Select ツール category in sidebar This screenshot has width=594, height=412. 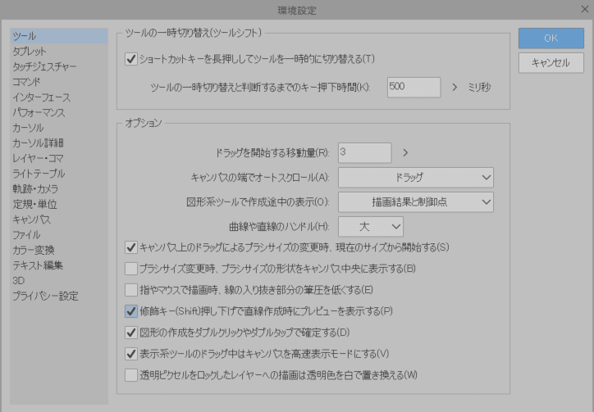tap(59, 36)
